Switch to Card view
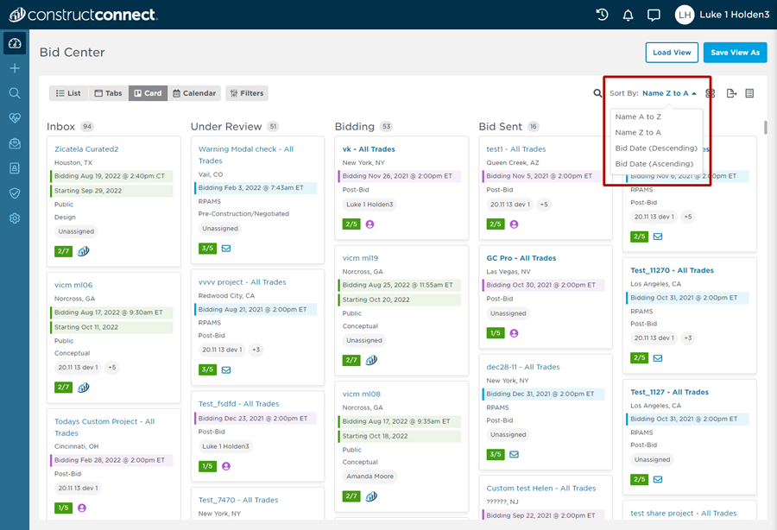777x530 pixels. pos(148,93)
